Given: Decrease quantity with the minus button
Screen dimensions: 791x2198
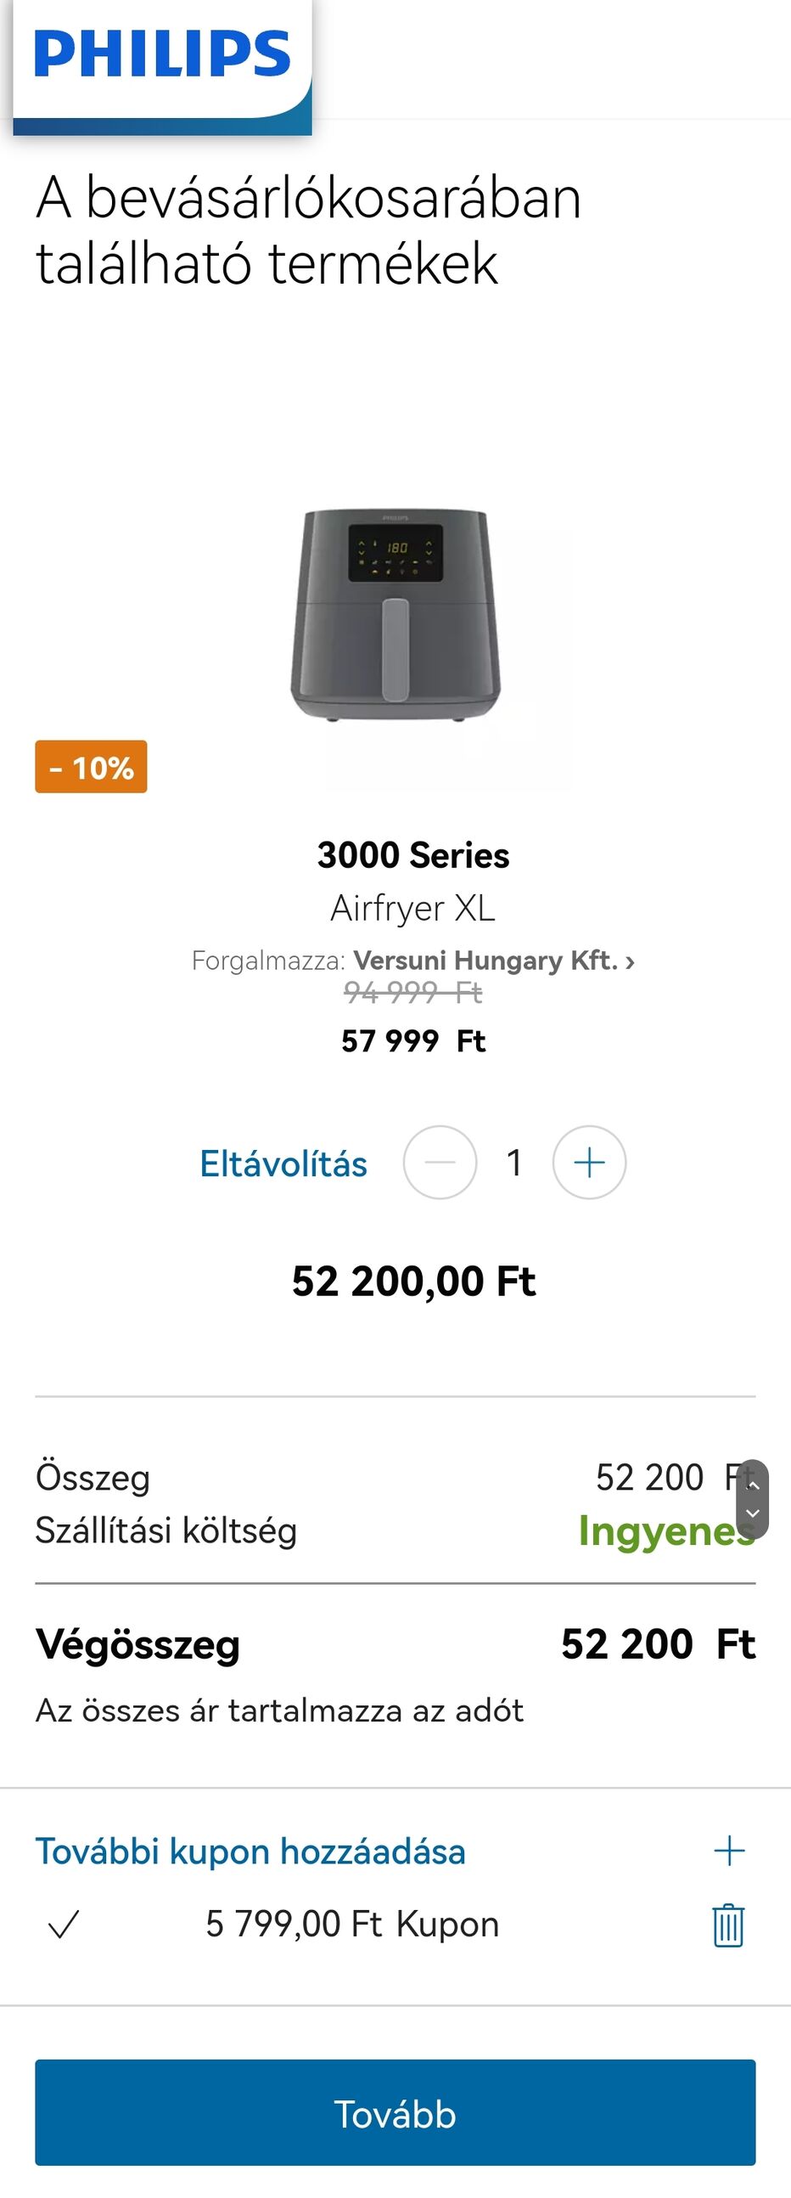Looking at the screenshot, I should 440,1162.
